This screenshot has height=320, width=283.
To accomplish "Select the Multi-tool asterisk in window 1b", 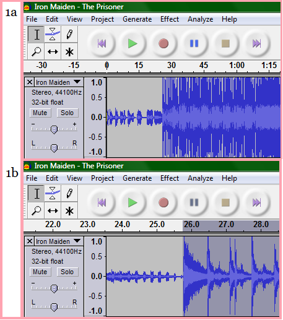I will (x=69, y=210).
